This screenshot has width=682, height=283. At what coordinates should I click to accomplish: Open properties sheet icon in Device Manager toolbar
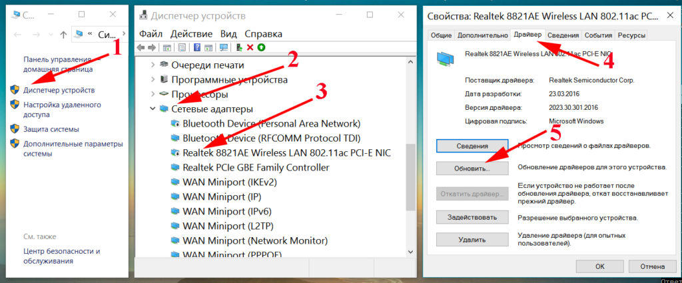182,47
